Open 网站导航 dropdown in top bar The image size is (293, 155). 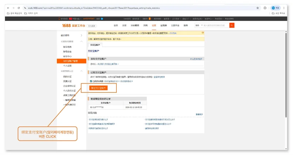coord(219,19)
